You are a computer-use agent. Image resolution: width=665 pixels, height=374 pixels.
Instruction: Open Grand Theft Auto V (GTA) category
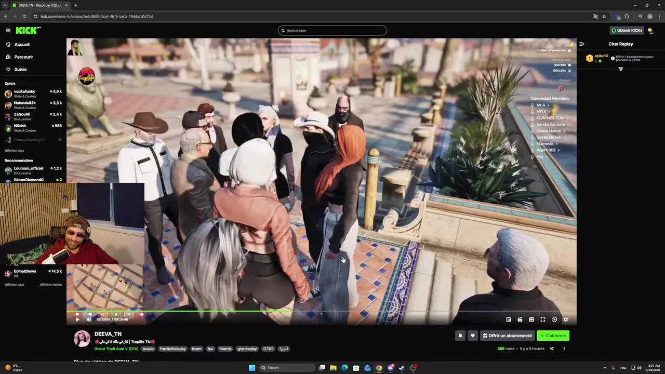[116, 349]
